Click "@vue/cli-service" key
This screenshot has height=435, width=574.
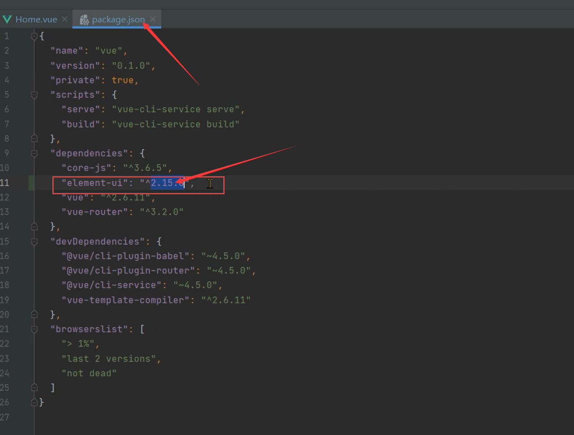tap(111, 285)
